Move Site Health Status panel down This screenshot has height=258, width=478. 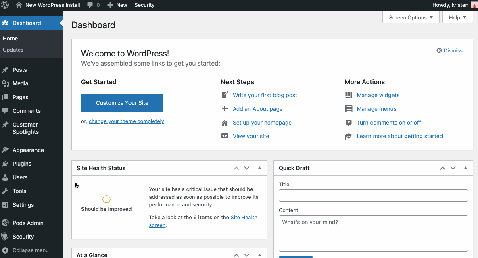[x=247, y=168]
